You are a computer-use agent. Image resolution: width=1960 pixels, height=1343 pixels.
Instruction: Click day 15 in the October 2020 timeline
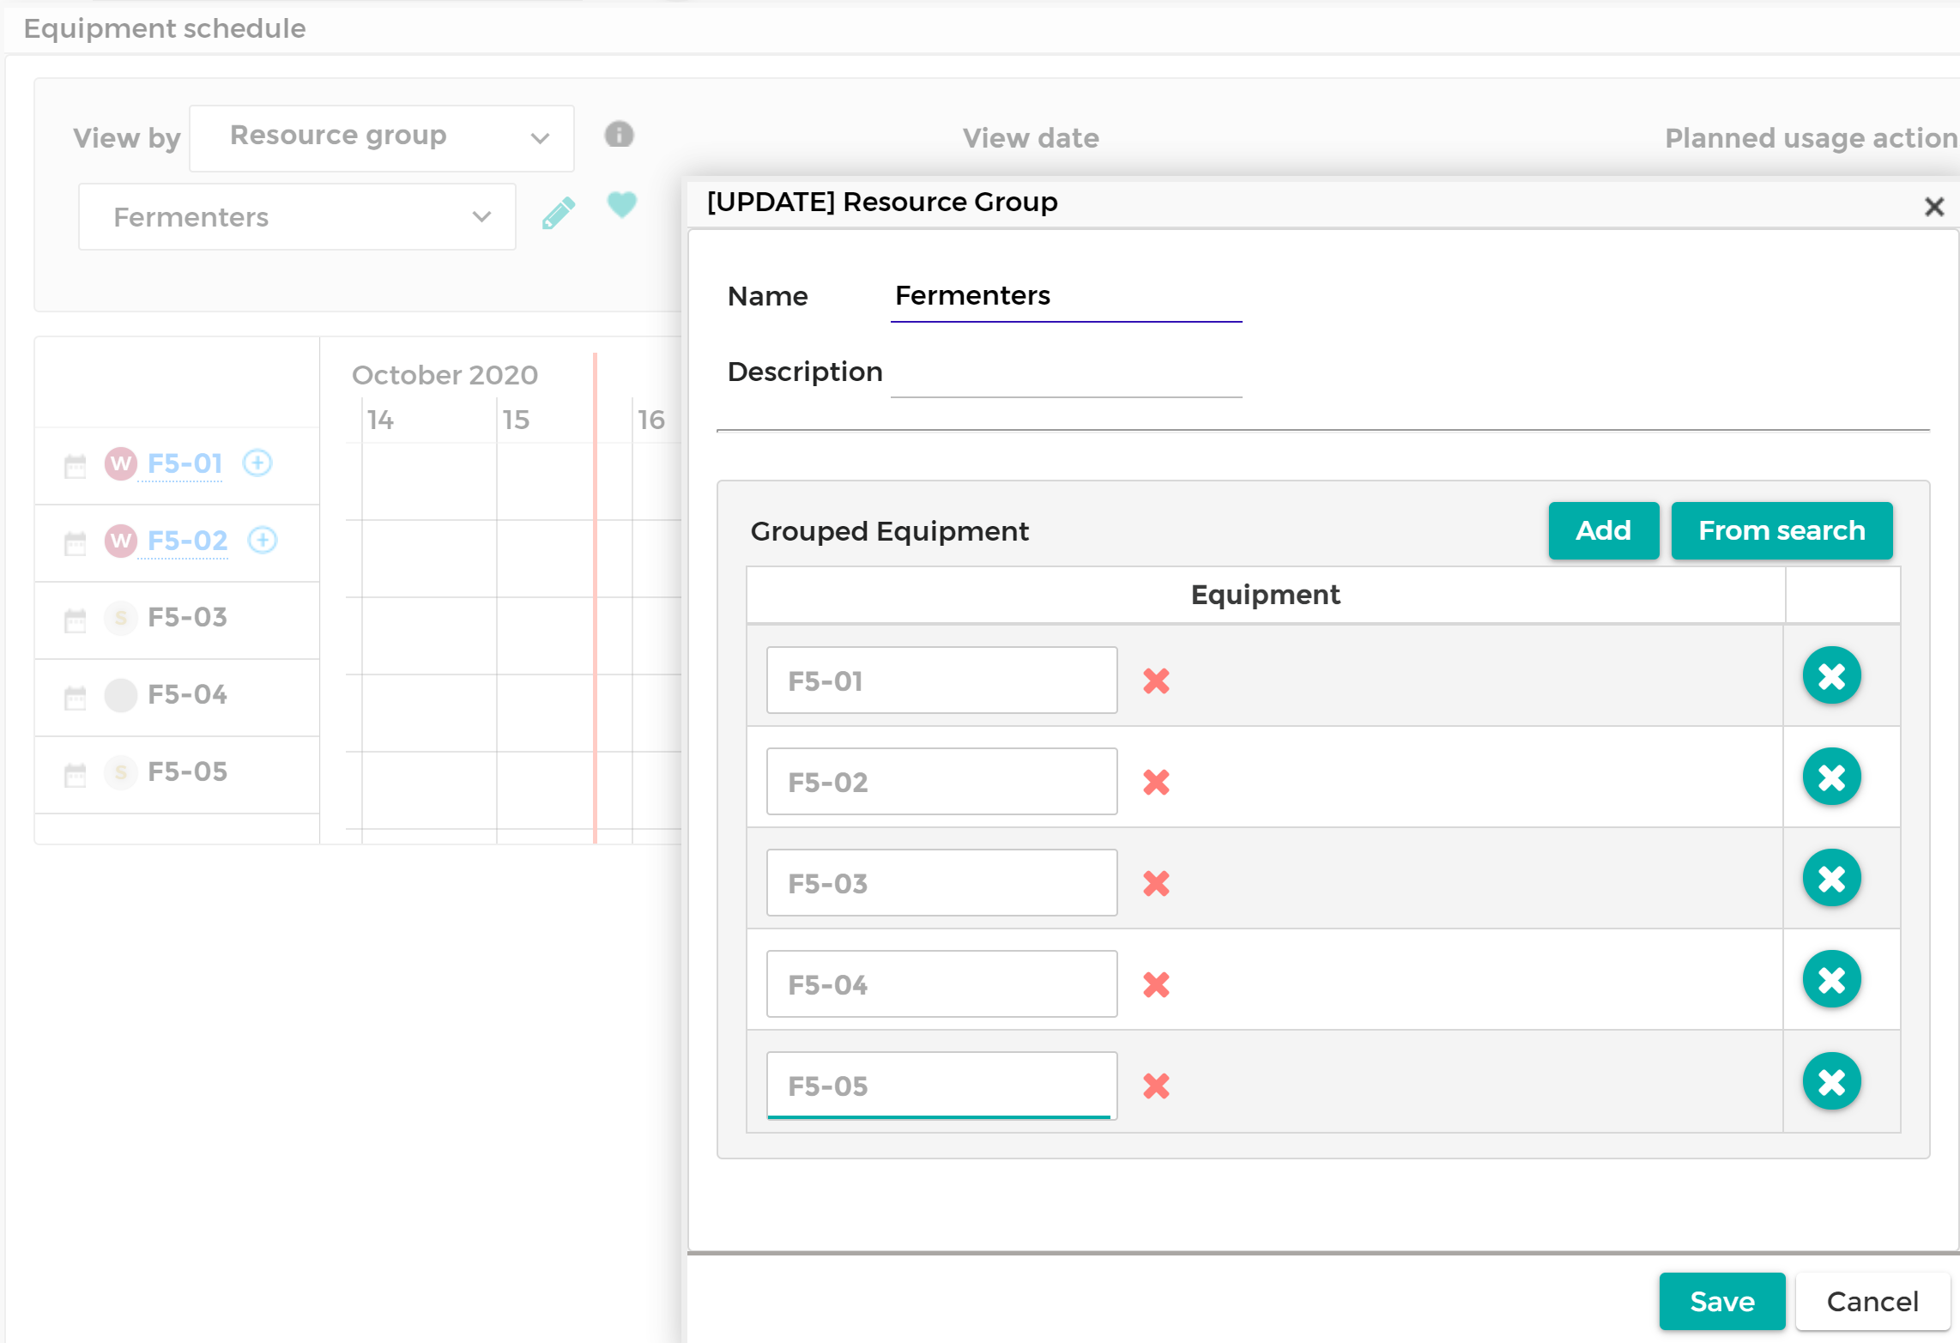tap(516, 420)
